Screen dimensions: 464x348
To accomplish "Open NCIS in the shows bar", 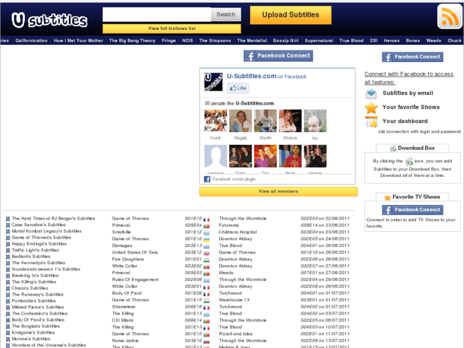I will 188,41.
